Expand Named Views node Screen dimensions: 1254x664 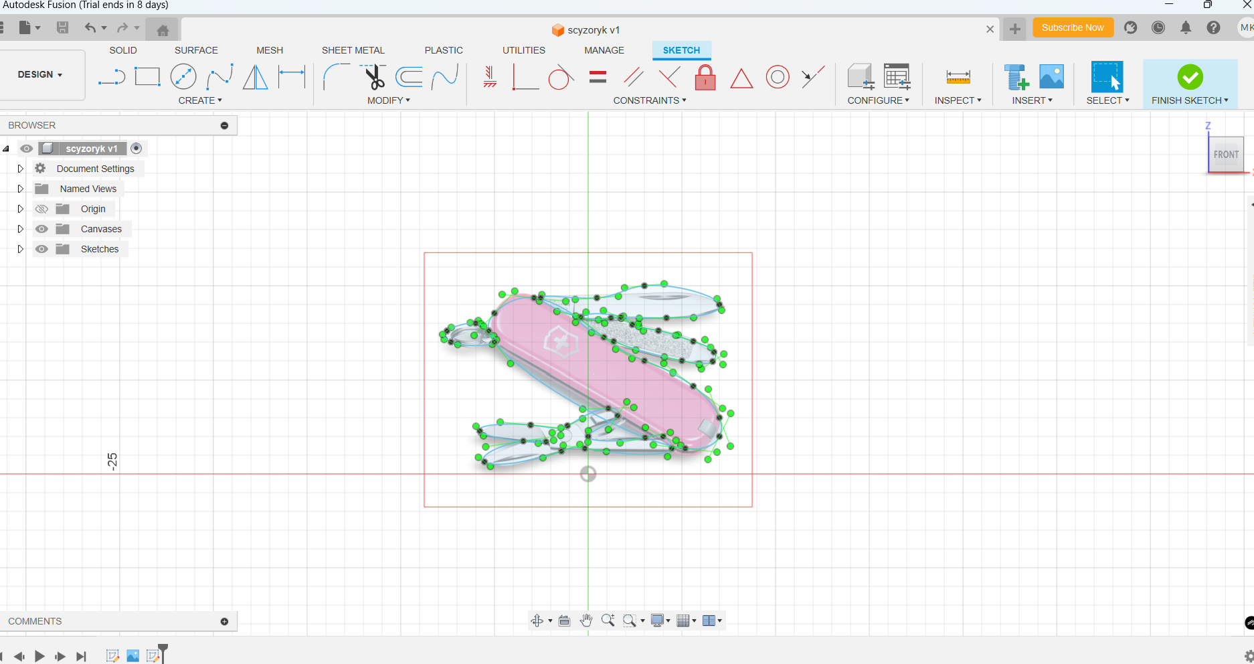20,189
